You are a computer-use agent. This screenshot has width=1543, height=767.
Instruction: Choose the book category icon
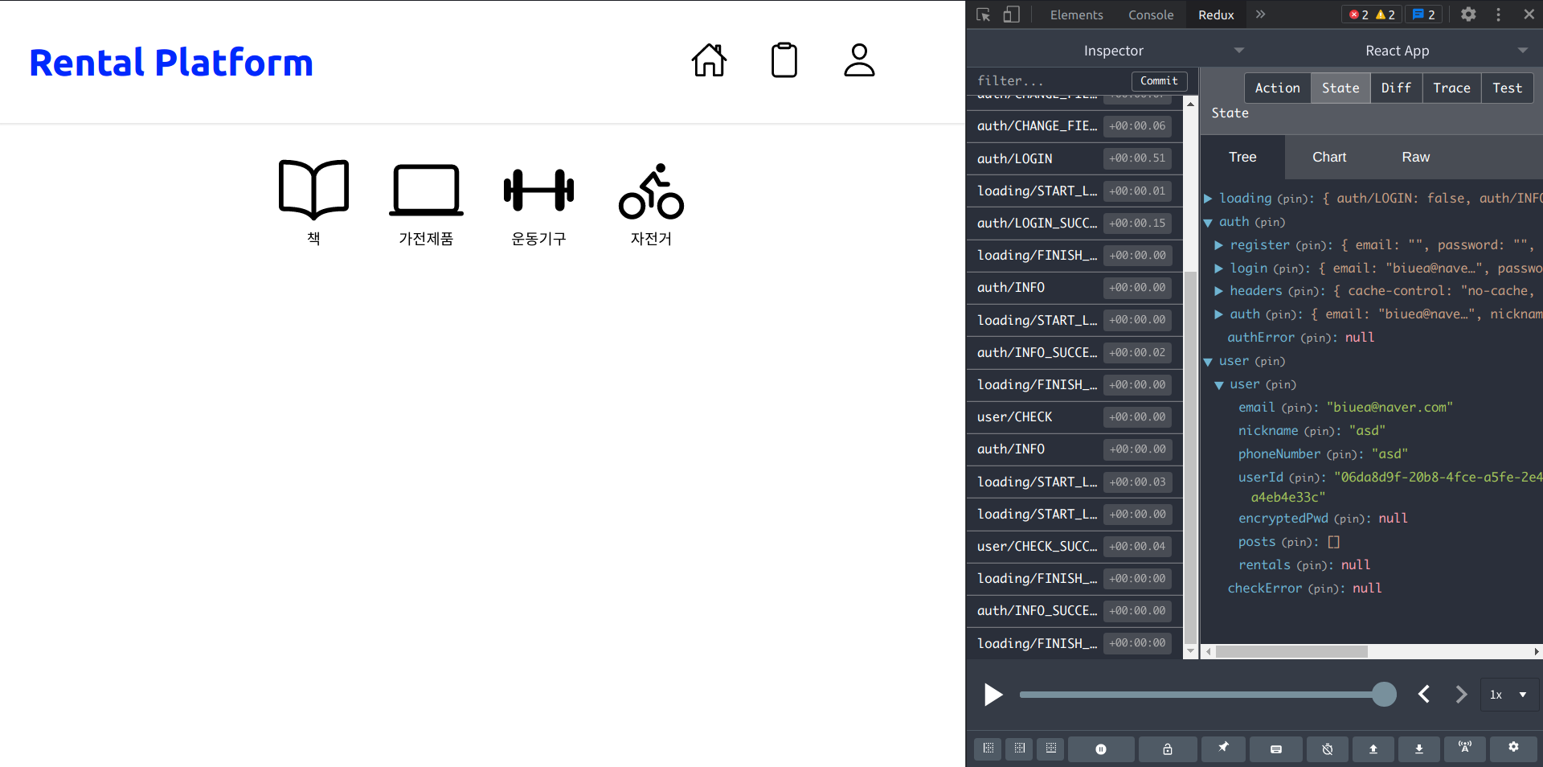pos(313,190)
